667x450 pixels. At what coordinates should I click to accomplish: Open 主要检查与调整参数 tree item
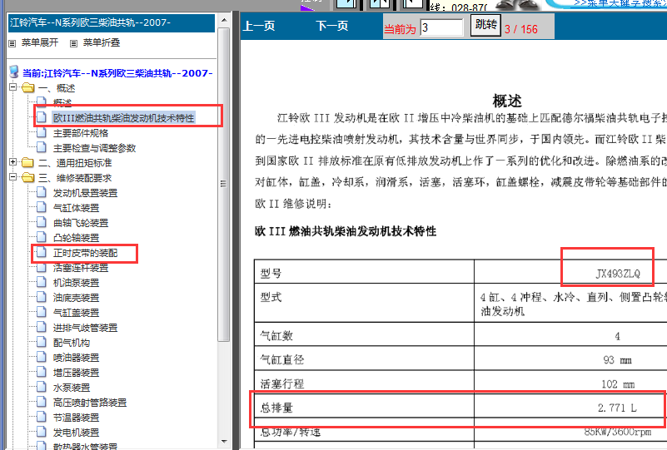click(94, 148)
